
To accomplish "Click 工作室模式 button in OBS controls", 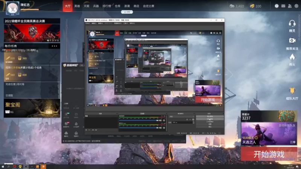I will (x=210, y=122).
